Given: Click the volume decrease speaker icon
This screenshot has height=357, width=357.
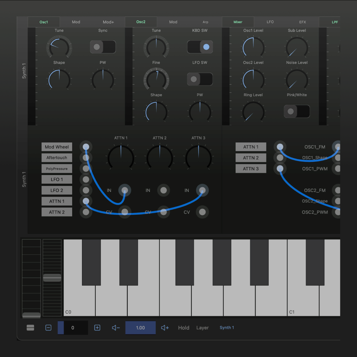Looking at the screenshot, I should 115,328.
